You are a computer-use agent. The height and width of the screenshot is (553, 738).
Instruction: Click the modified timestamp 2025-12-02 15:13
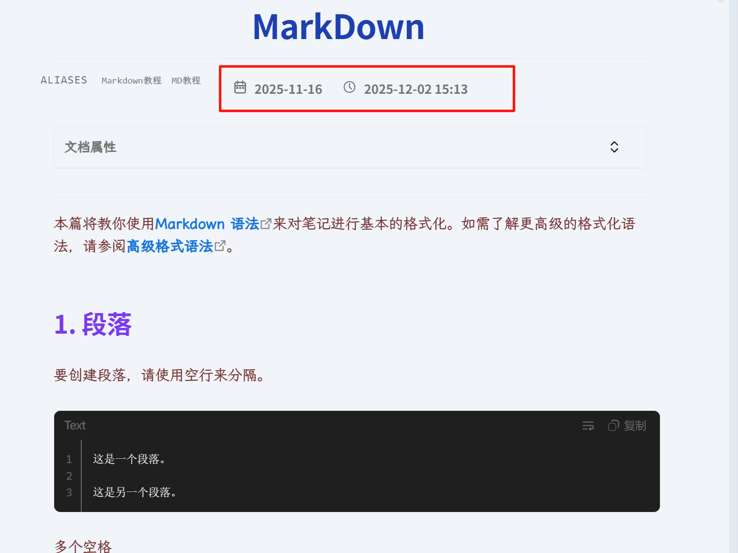click(415, 89)
